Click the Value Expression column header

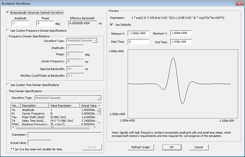coord(64,106)
